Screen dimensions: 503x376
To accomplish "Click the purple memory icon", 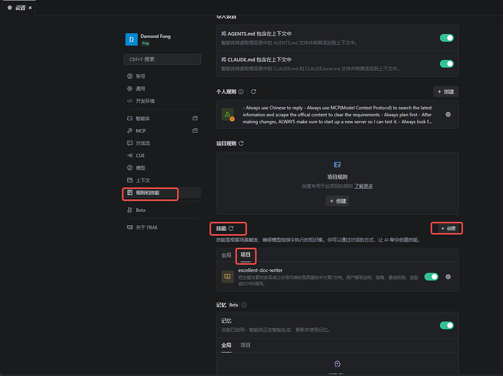I will click(x=337, y=364).
